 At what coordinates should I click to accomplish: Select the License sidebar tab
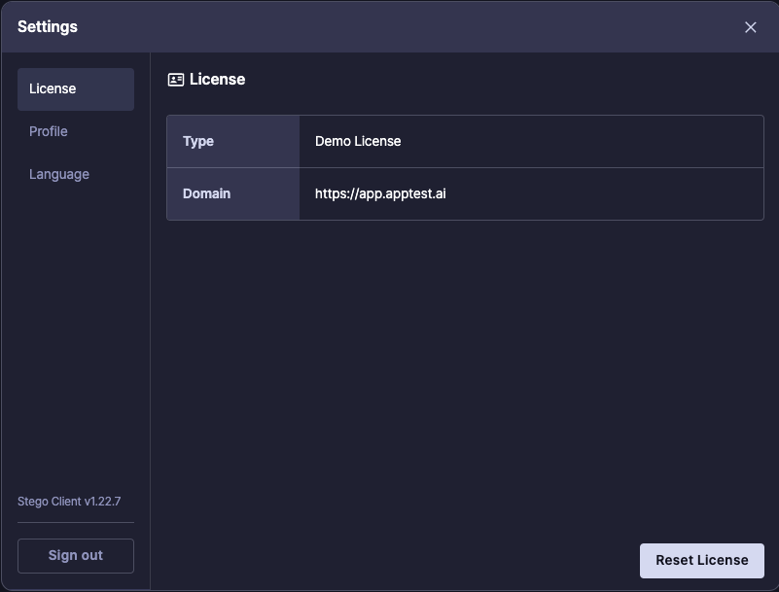76,88
